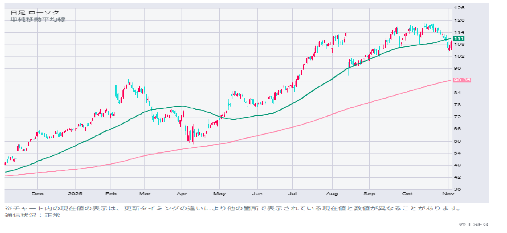Click the © LSEG copyright text
This screenshot has width=507, height=233.
pos(474,225)
